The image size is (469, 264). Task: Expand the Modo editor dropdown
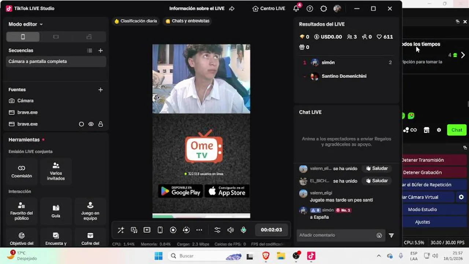point(26,24)
